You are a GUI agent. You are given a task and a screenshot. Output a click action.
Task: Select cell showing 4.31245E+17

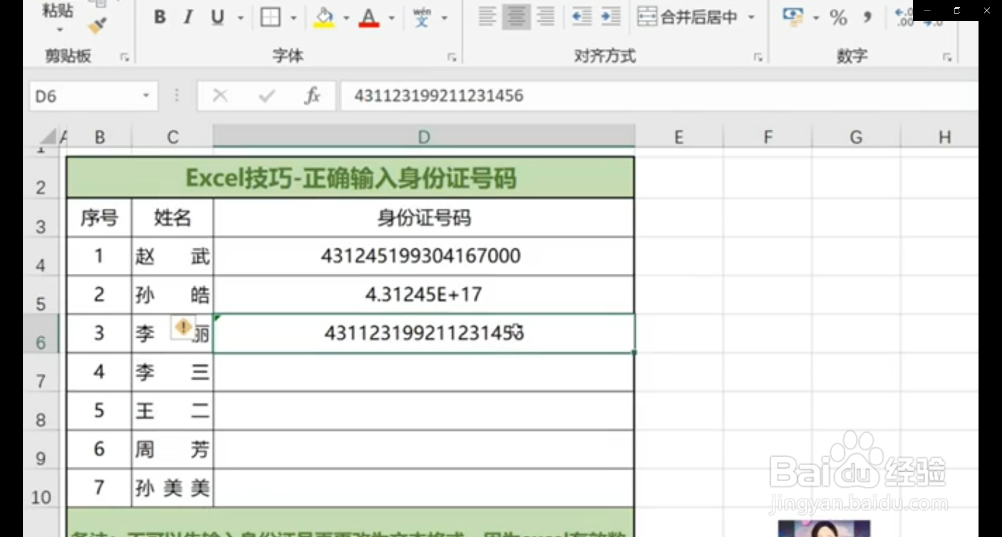[423, 295]
